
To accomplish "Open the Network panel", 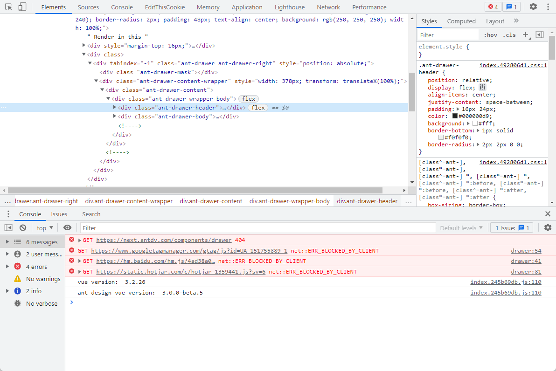I will pos(328,7).
